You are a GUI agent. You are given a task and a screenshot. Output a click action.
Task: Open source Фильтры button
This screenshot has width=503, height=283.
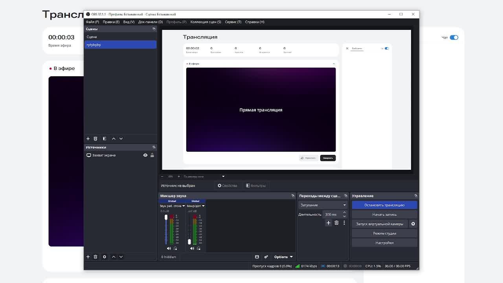point(256,186)
